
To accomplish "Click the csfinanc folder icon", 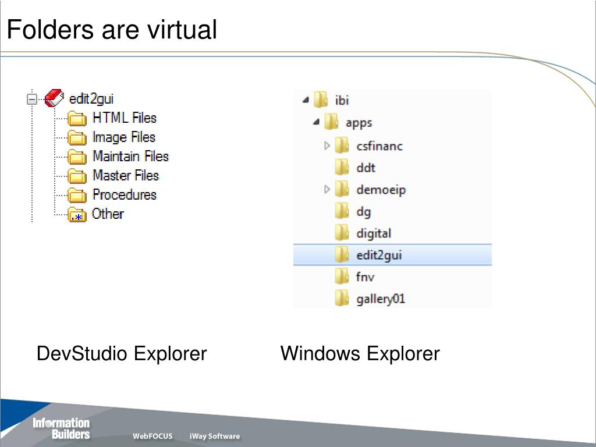I will pos(342,145).
